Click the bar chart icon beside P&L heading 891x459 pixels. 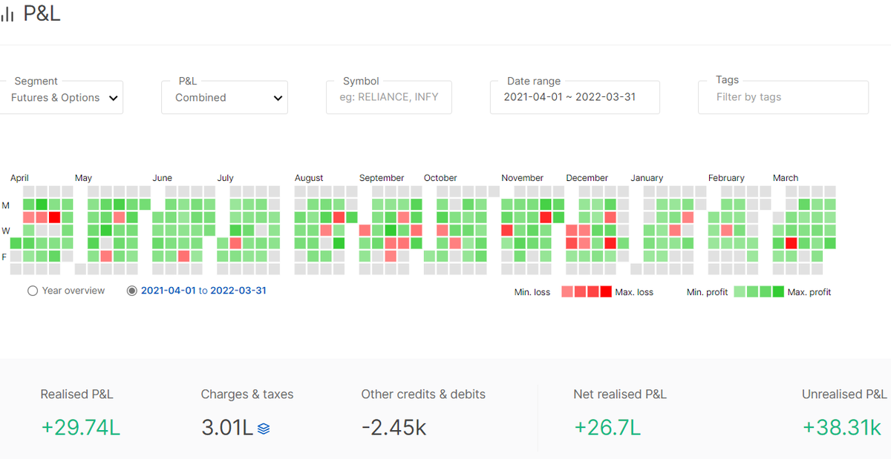point(7,15)
